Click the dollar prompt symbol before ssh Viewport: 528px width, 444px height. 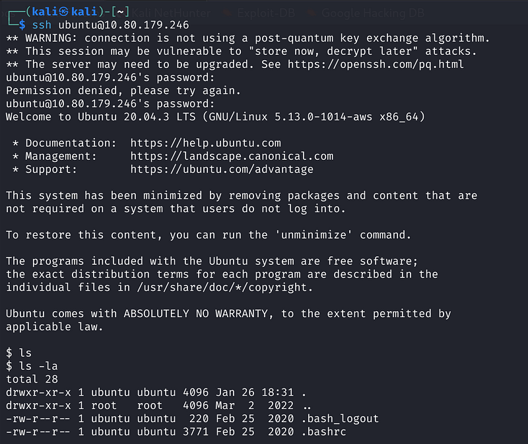tap(20, 25)
